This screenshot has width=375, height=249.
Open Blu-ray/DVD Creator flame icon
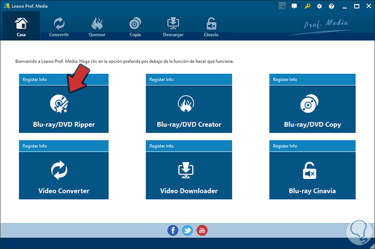[186, 103]
